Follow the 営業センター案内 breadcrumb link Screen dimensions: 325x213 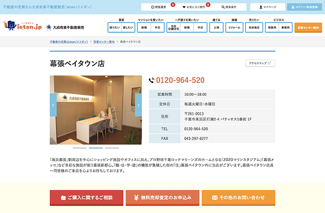(104, 42)
